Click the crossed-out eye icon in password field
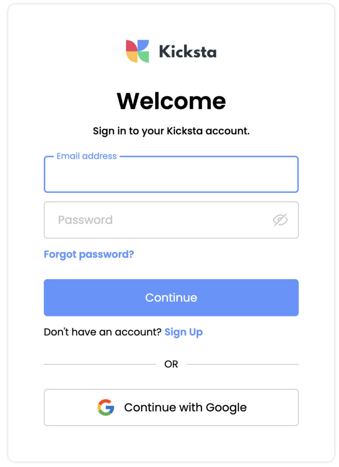The width and height of the screenshot is (339, 467). 280,220
